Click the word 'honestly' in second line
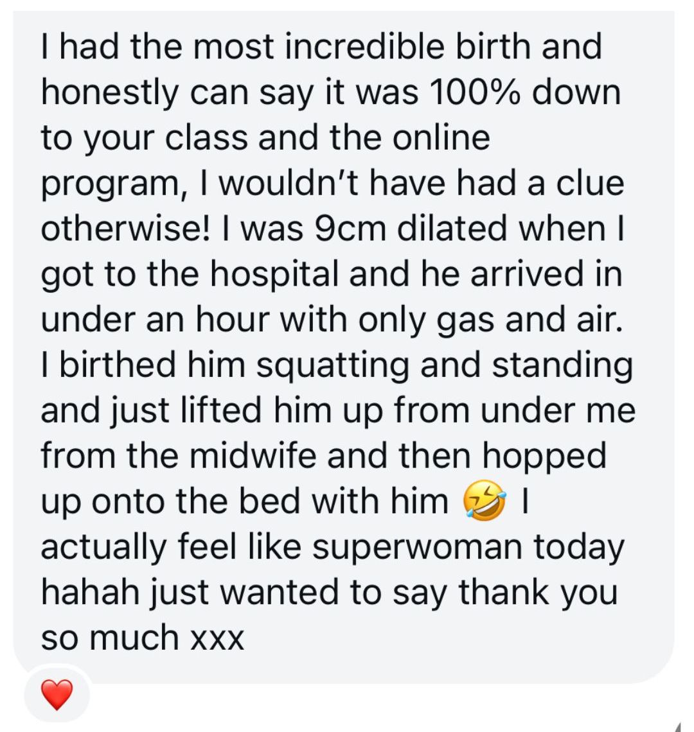 (110, 92)
